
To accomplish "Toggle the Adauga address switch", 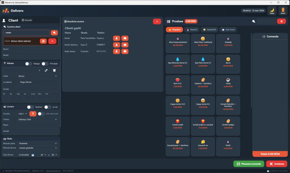I will 29,64.
